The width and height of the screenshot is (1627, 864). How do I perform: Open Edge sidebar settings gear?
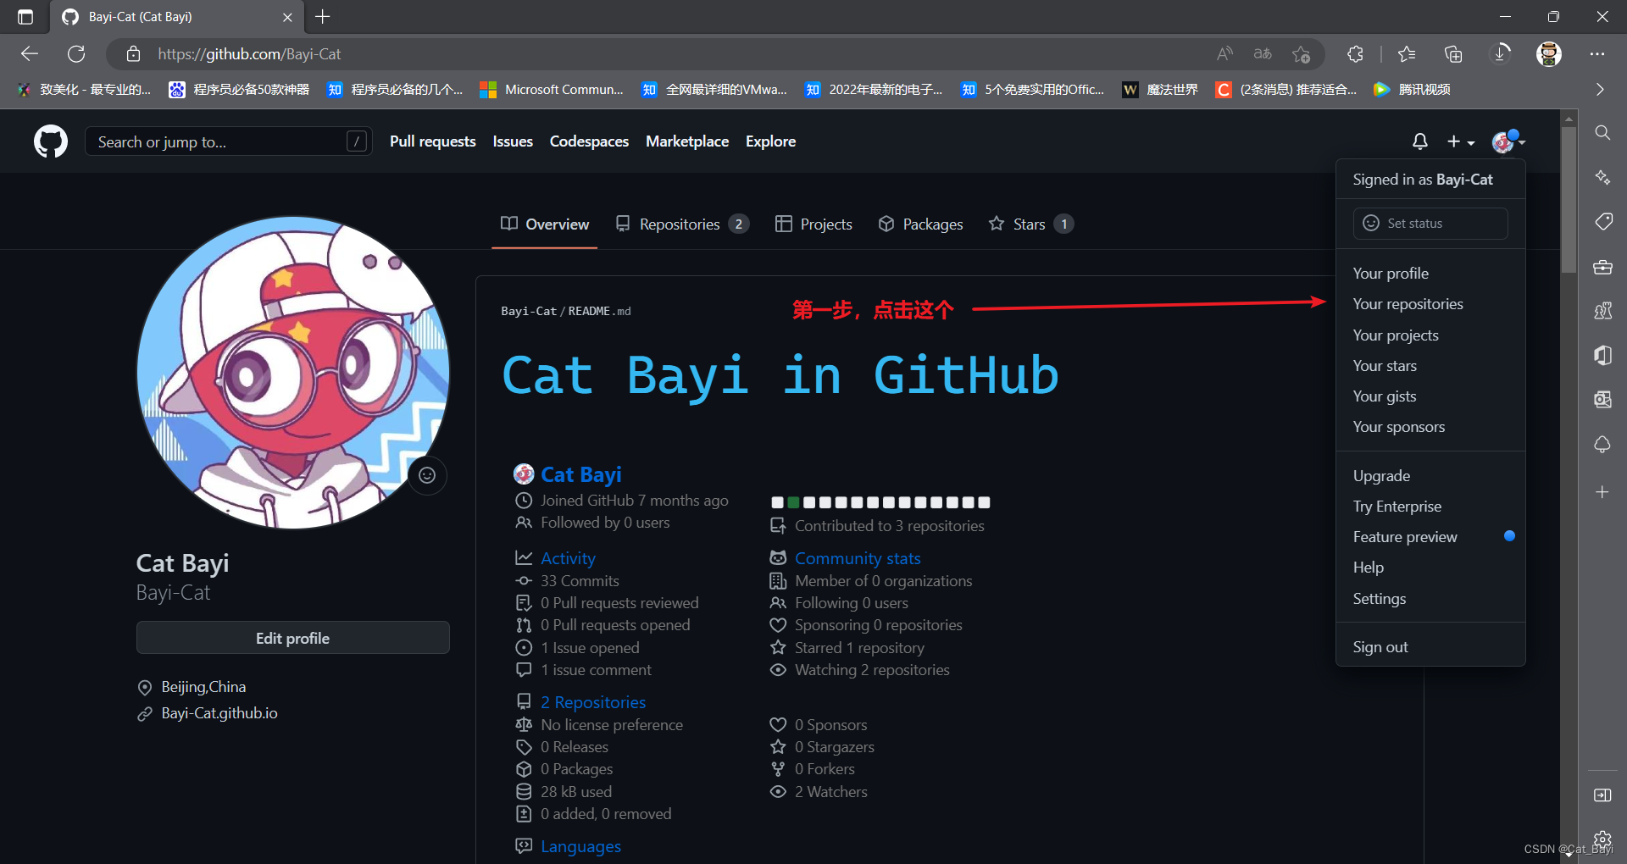coord(1602,839)
